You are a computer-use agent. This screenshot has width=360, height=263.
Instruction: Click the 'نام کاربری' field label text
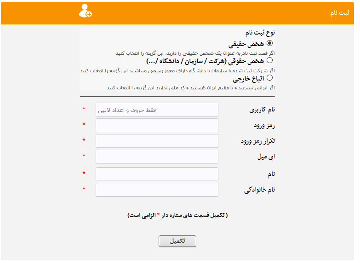[x=262, y=110]
